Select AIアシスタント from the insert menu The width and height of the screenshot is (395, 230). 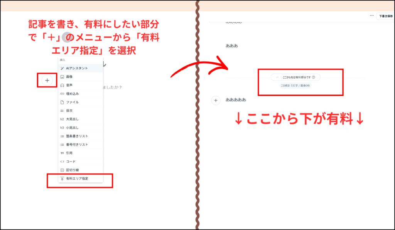point(77,68)
